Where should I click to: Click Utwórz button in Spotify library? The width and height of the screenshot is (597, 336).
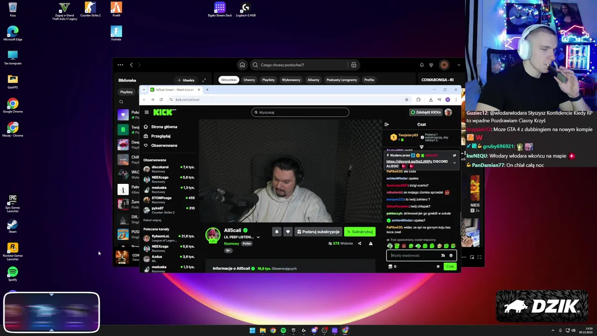point(186,80)
